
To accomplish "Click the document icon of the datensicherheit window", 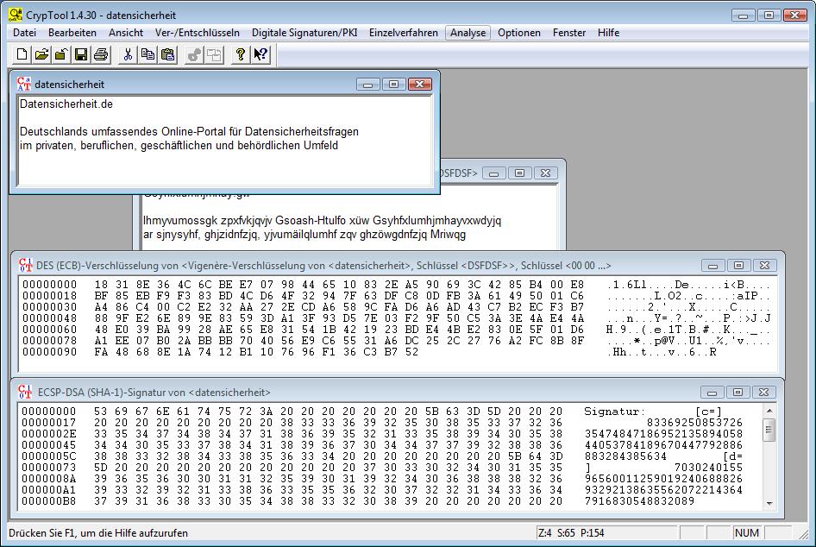I will pyautogui.click(x=24, y=84).
